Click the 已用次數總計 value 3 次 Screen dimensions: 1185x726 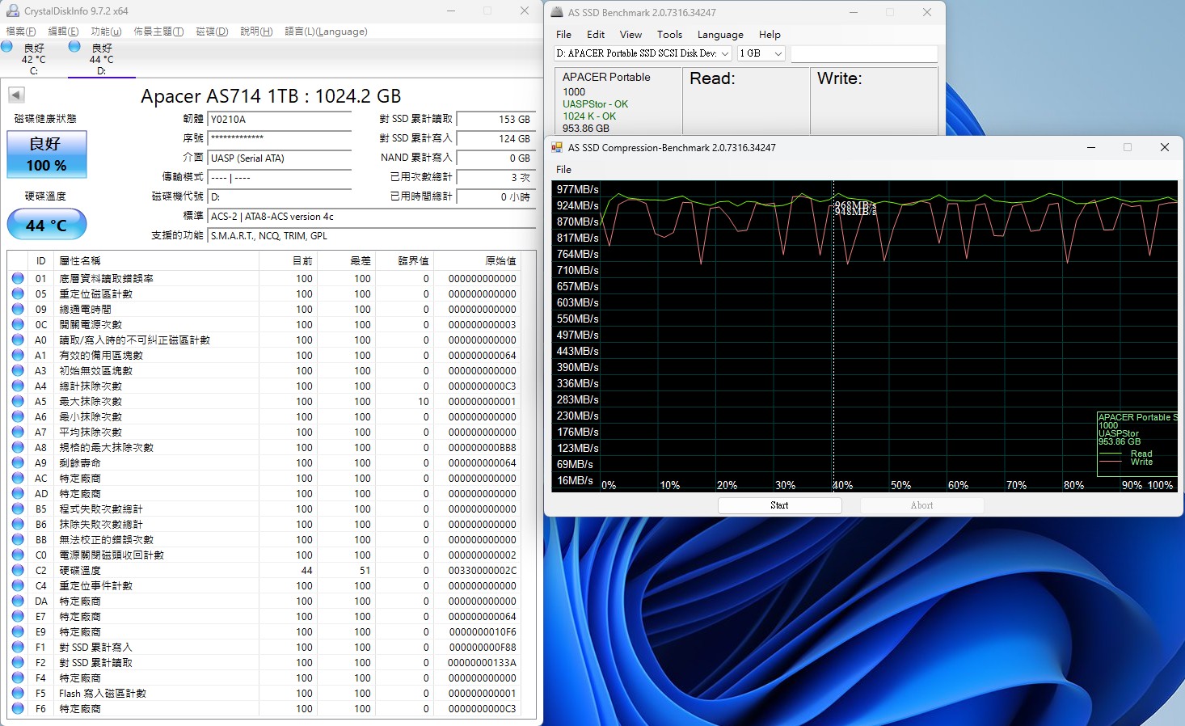(x=496, y=178)
